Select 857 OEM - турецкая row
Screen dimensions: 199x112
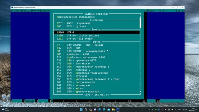point(97,76)
